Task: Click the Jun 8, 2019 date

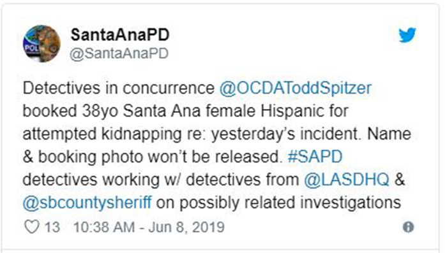Action: pyautogui.click(x=186, y=227)
